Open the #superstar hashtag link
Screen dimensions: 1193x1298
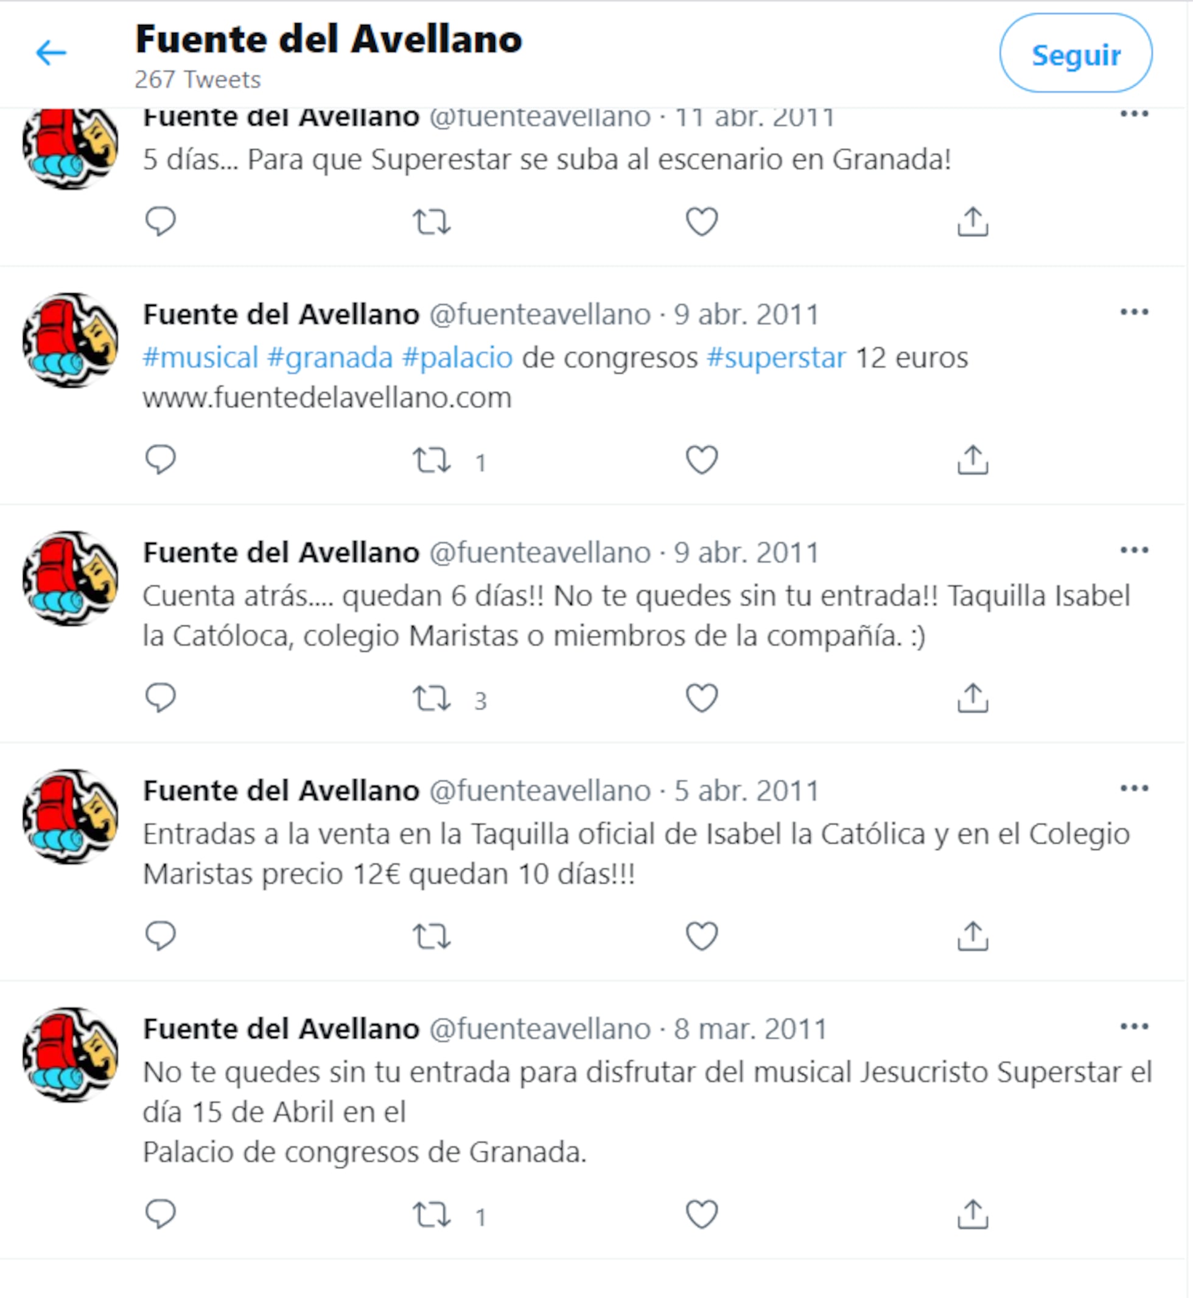776,358
